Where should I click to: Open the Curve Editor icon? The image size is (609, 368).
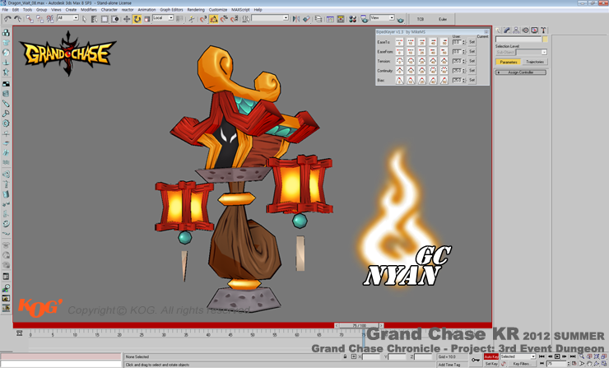tap(330, 19)
